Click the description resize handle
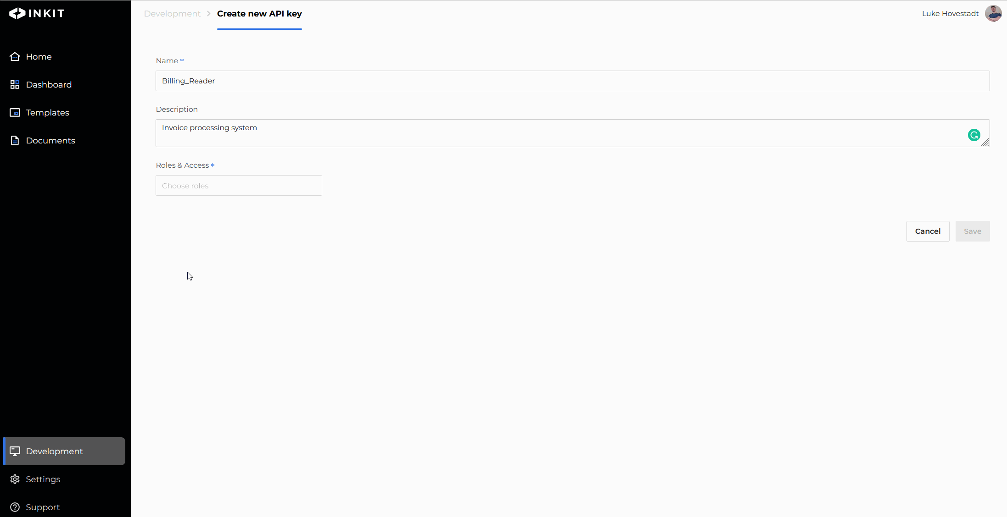Image resolution: width=1007 pixels, height=517 pixels. (985, 143)
